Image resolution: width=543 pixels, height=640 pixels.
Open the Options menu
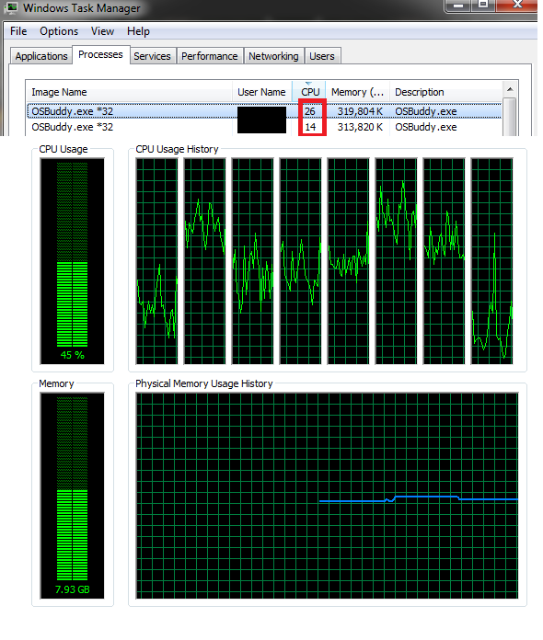click(59, 31)
